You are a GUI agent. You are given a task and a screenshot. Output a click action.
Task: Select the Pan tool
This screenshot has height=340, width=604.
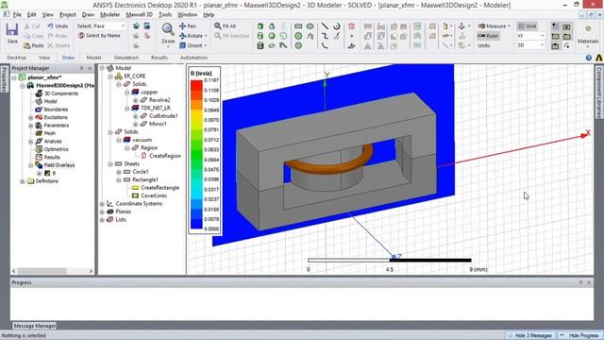188,25
